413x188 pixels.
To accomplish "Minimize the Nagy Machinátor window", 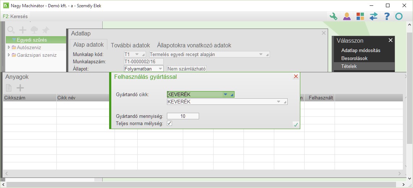I will [372, 5].
